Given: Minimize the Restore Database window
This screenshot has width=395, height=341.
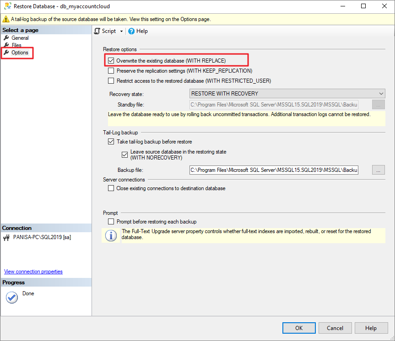Looking at the screenshot, I should (343, 6).
